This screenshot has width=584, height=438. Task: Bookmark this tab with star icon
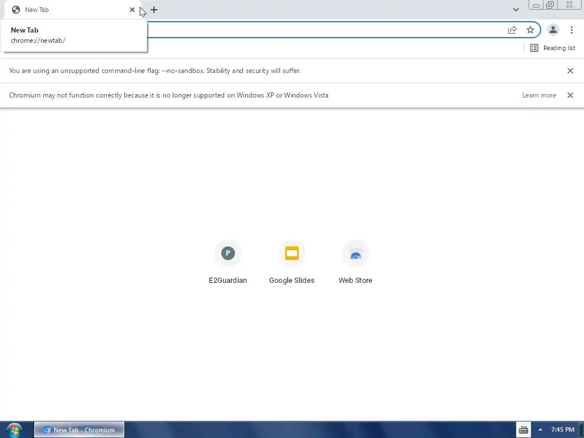[x=530, y=30]
